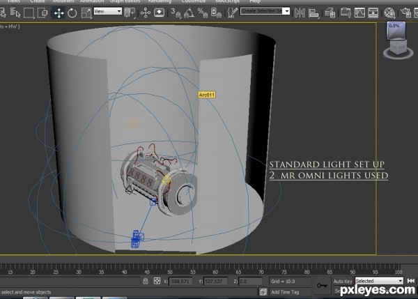This screenshot has width=418, height=299.
Task: Open the Modifiers menu
Action: pyautogui.click(x=63, y=1)
